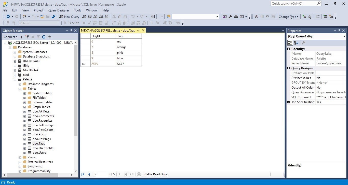The width and height of the screenshot is (348, 185).
Task: Go to previous row in grid navigation
Action: point(89,174)
